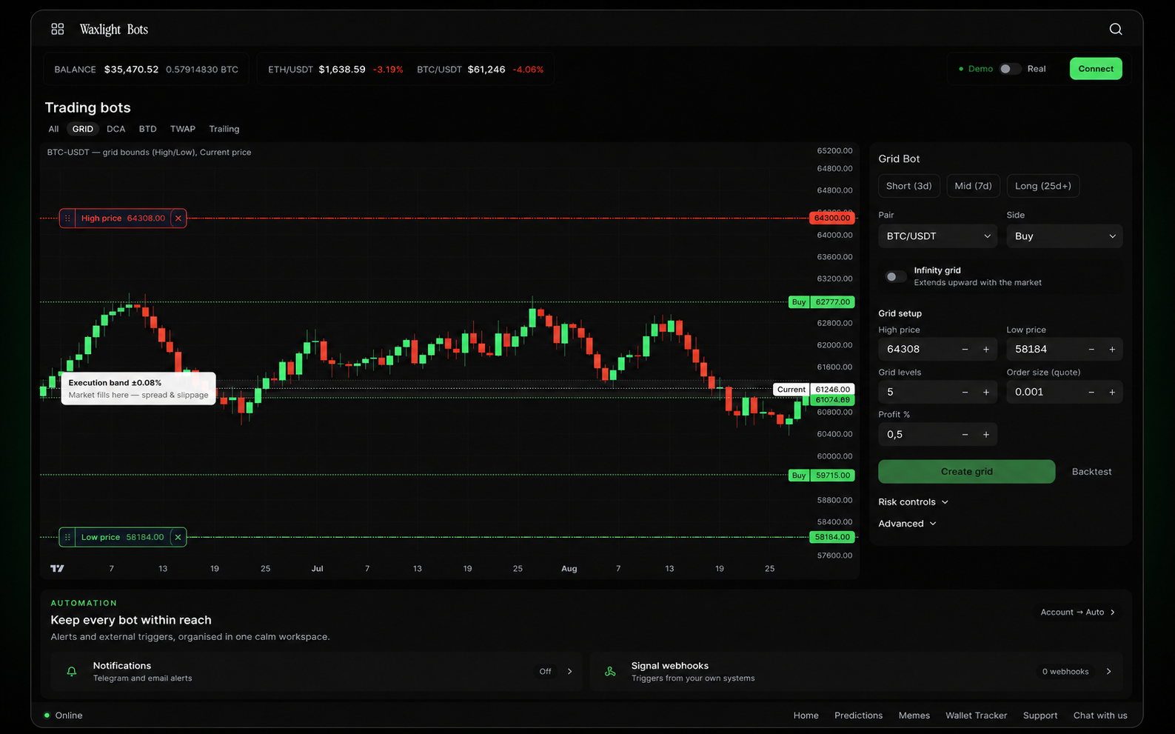
Task: Open the apps grid icon beside Waxlight Bots
Action: click(57, 29)
